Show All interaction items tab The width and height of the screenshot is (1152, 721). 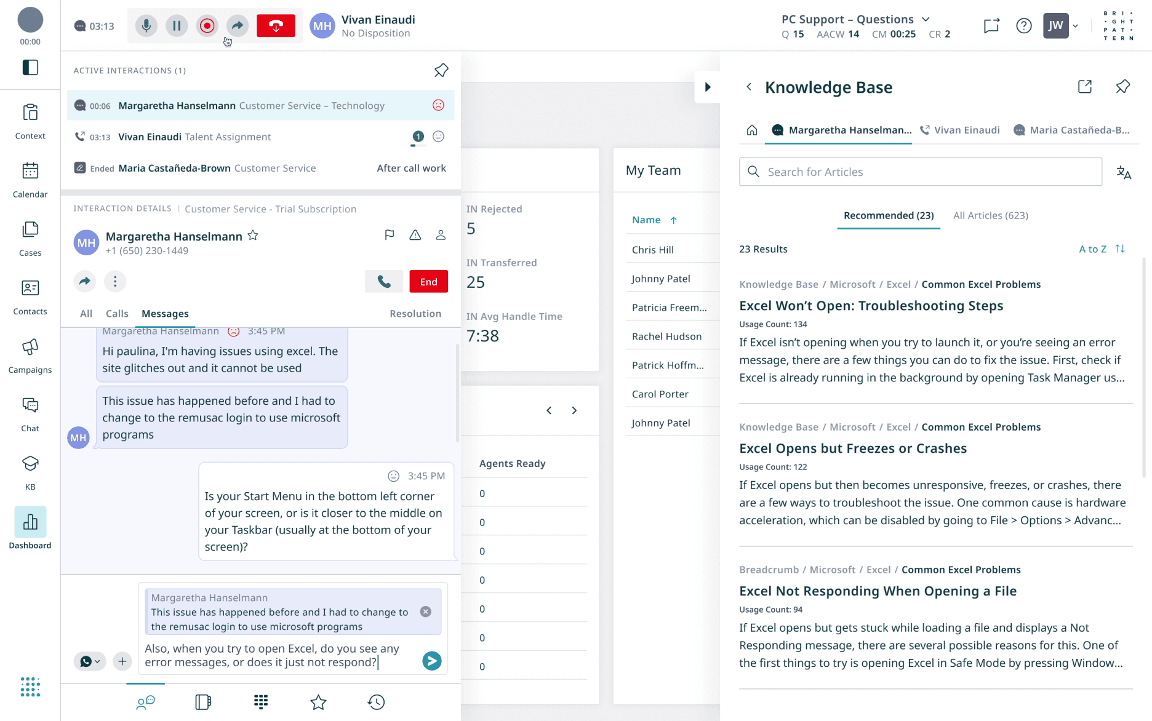86,314
